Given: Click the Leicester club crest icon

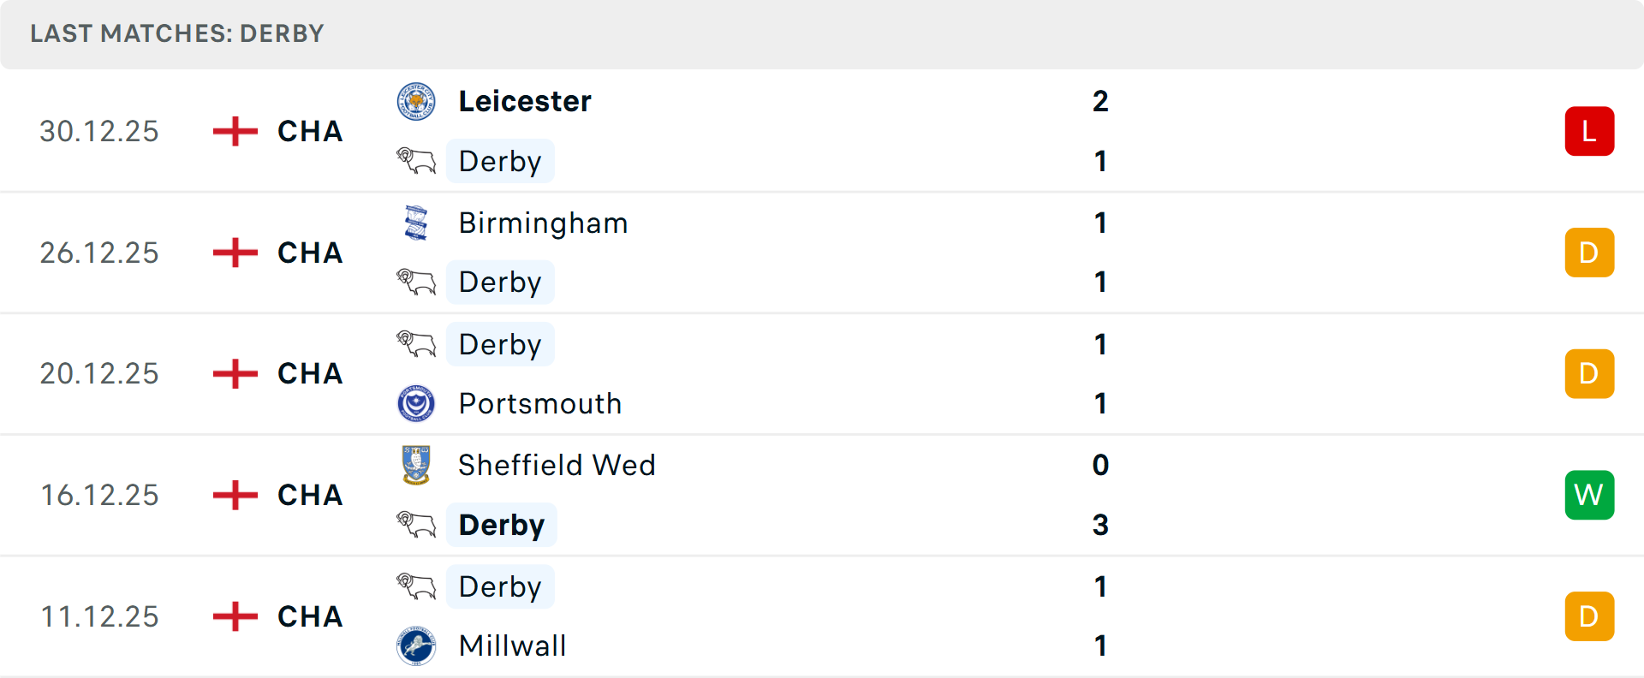Looking at the screenshot, I should 416,102.
